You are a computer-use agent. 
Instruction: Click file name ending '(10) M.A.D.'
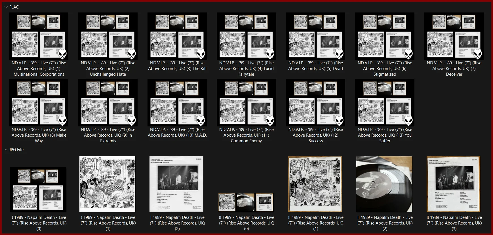tap(177, 132)
